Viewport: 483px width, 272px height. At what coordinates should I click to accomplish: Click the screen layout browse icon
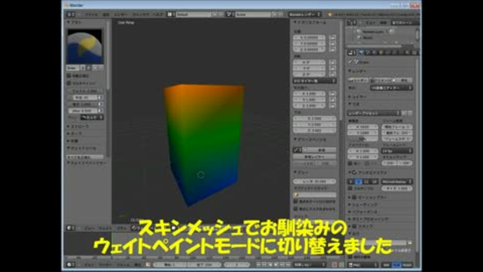click(171, 15)
